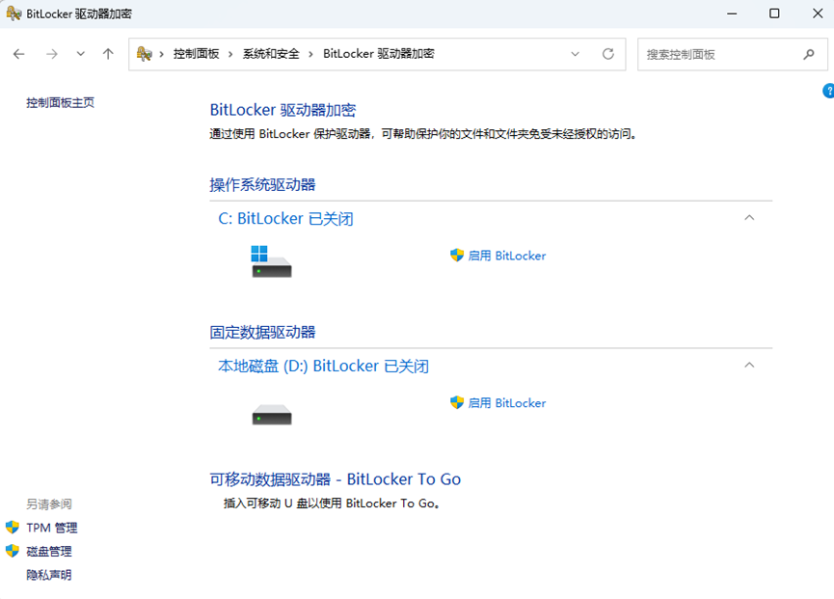
Task: Open TPM 管理 link
Action: point(52,528)
